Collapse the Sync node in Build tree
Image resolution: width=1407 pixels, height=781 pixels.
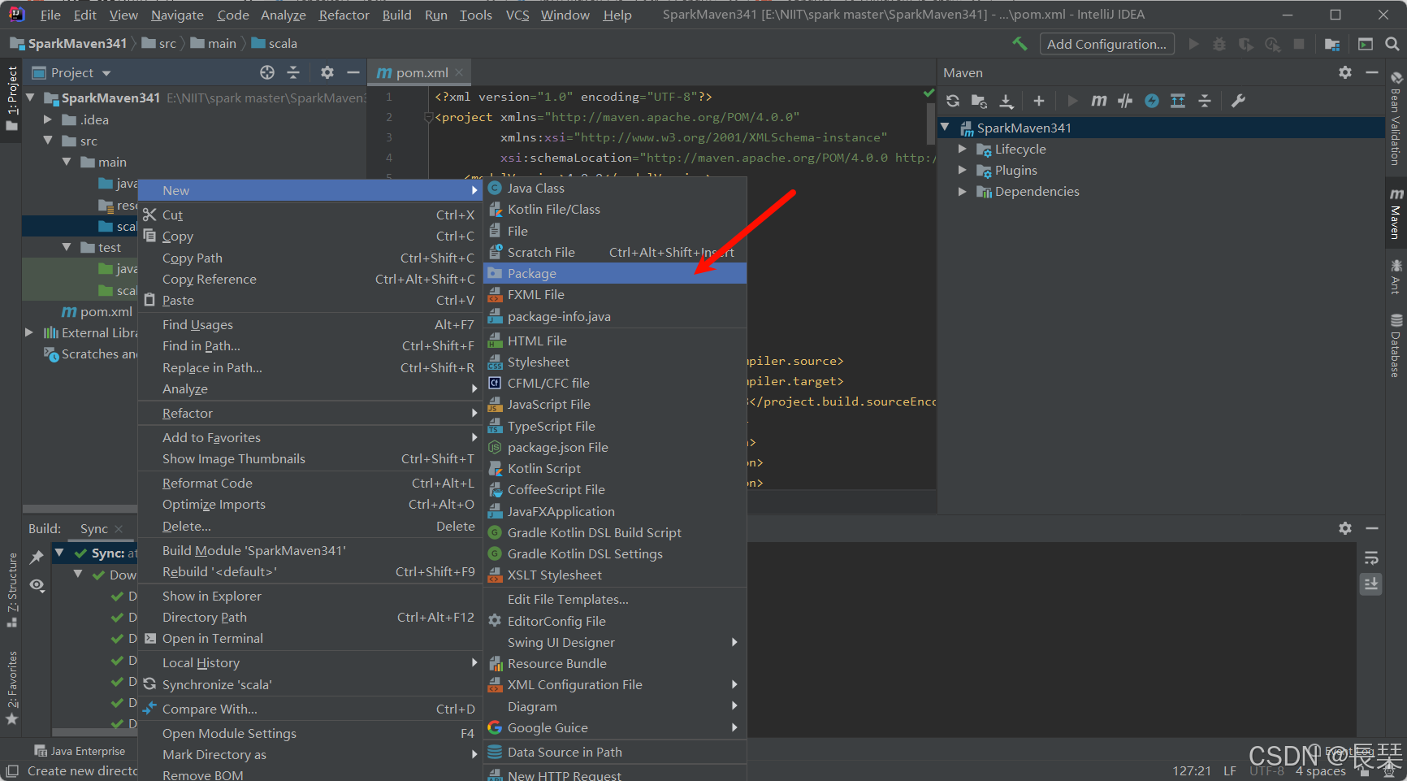tap(58, 553)
